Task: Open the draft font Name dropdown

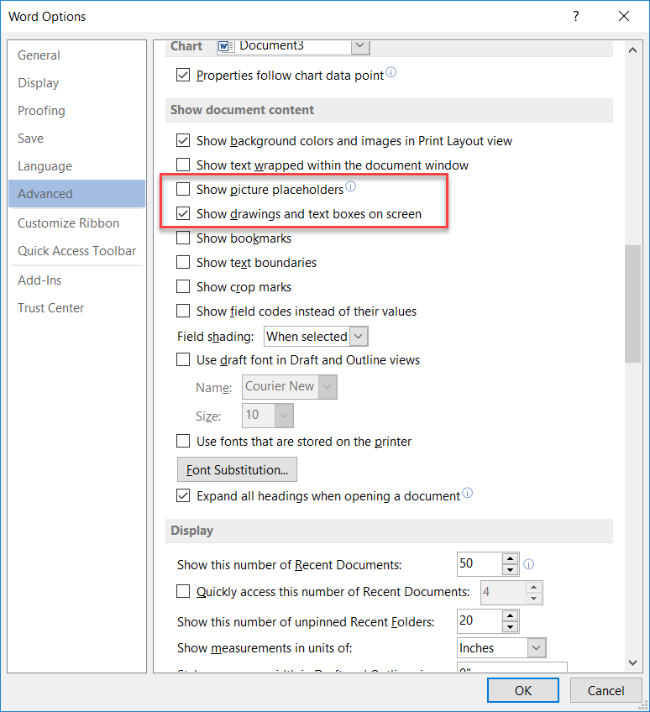Action: (x=328, y=387)
